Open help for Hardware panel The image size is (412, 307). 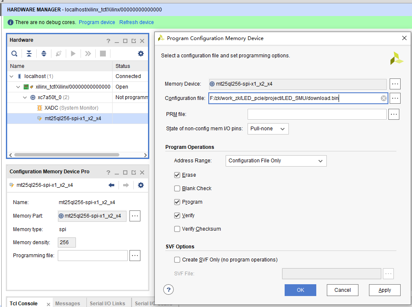tap(108, 41)
